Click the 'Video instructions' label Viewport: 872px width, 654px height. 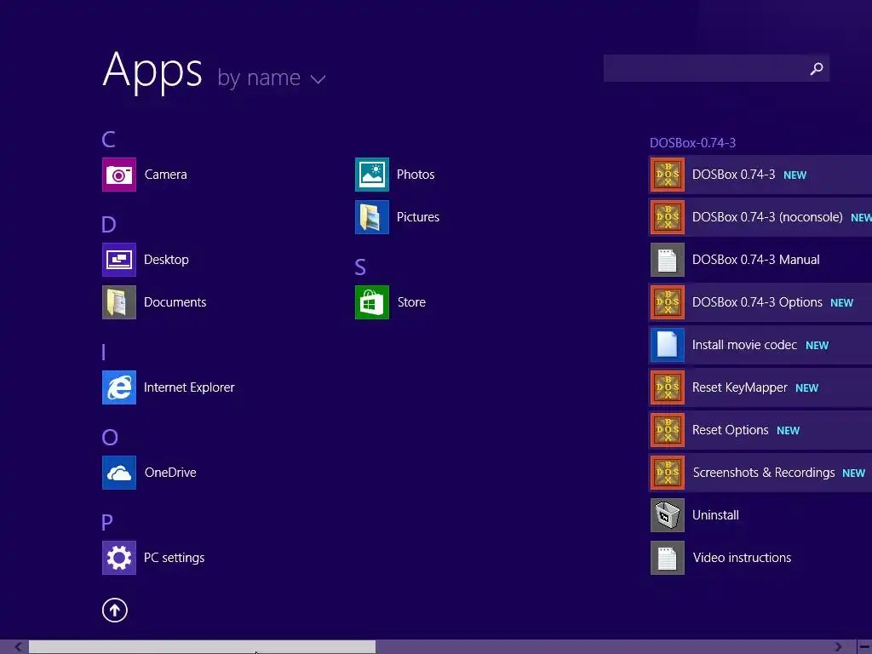(742, 558)
